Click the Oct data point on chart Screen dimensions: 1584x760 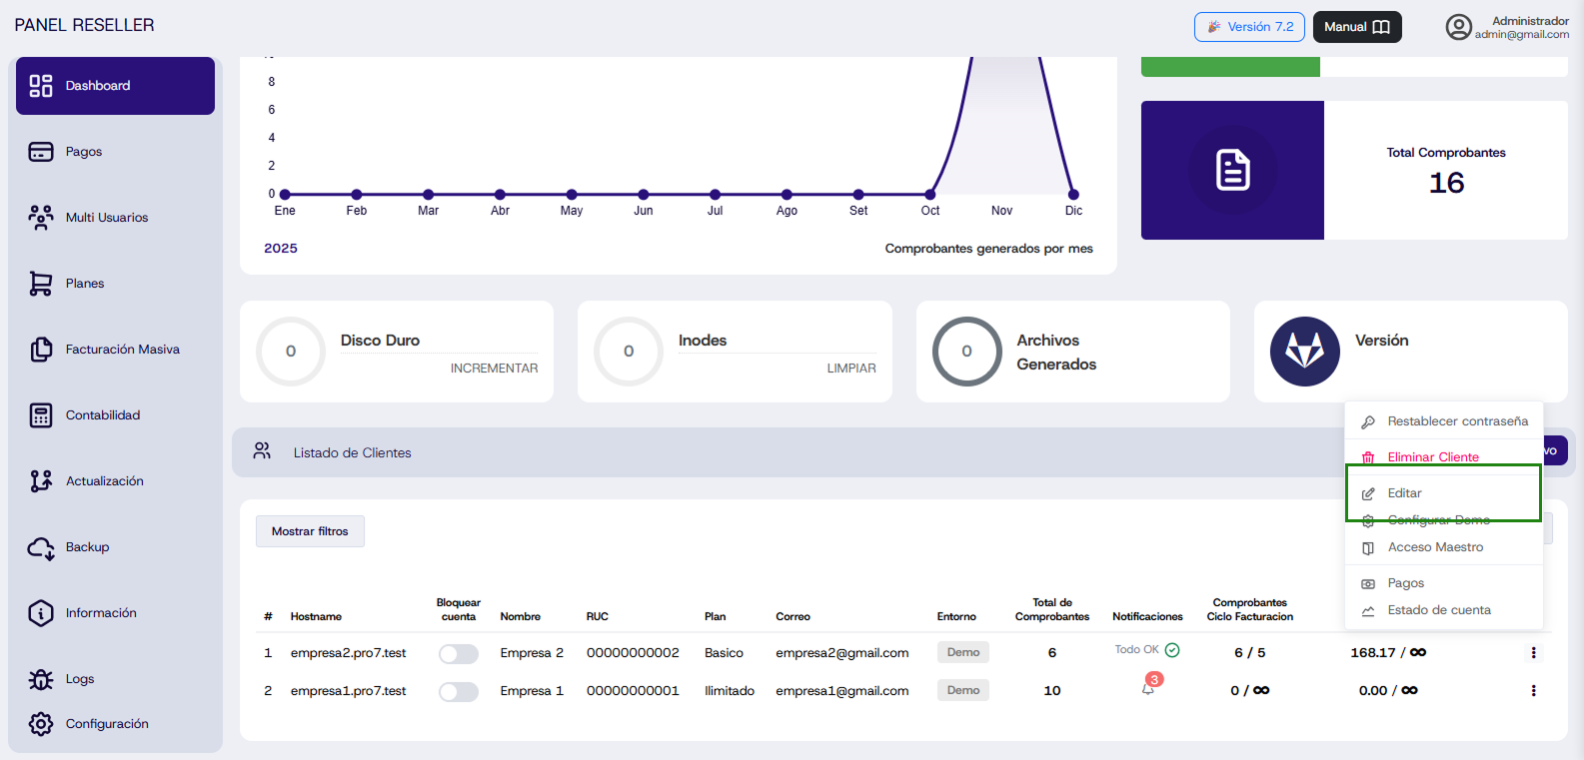tap(930, 195)
